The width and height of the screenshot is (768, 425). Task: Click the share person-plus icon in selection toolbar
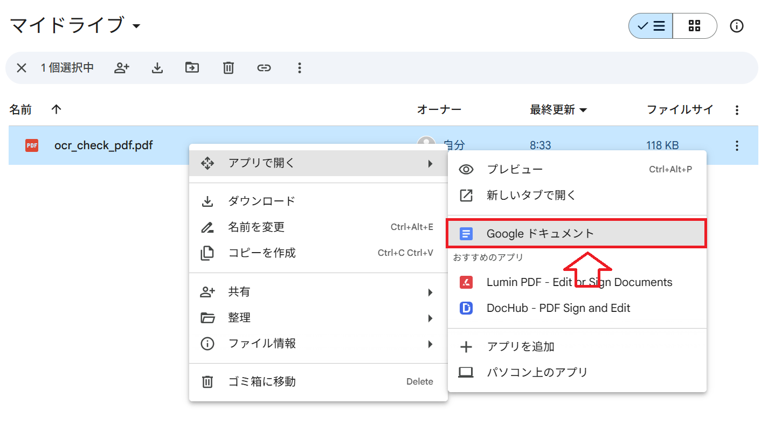tap(122, 68)
